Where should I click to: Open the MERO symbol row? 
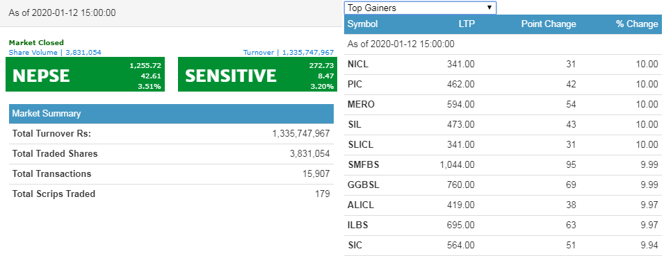pyautogui.click(x=503, y=104)
